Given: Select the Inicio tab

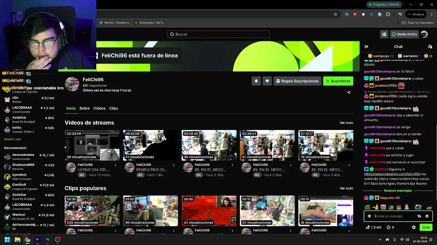Looking at the screenshot, I should tap(71, 108).
